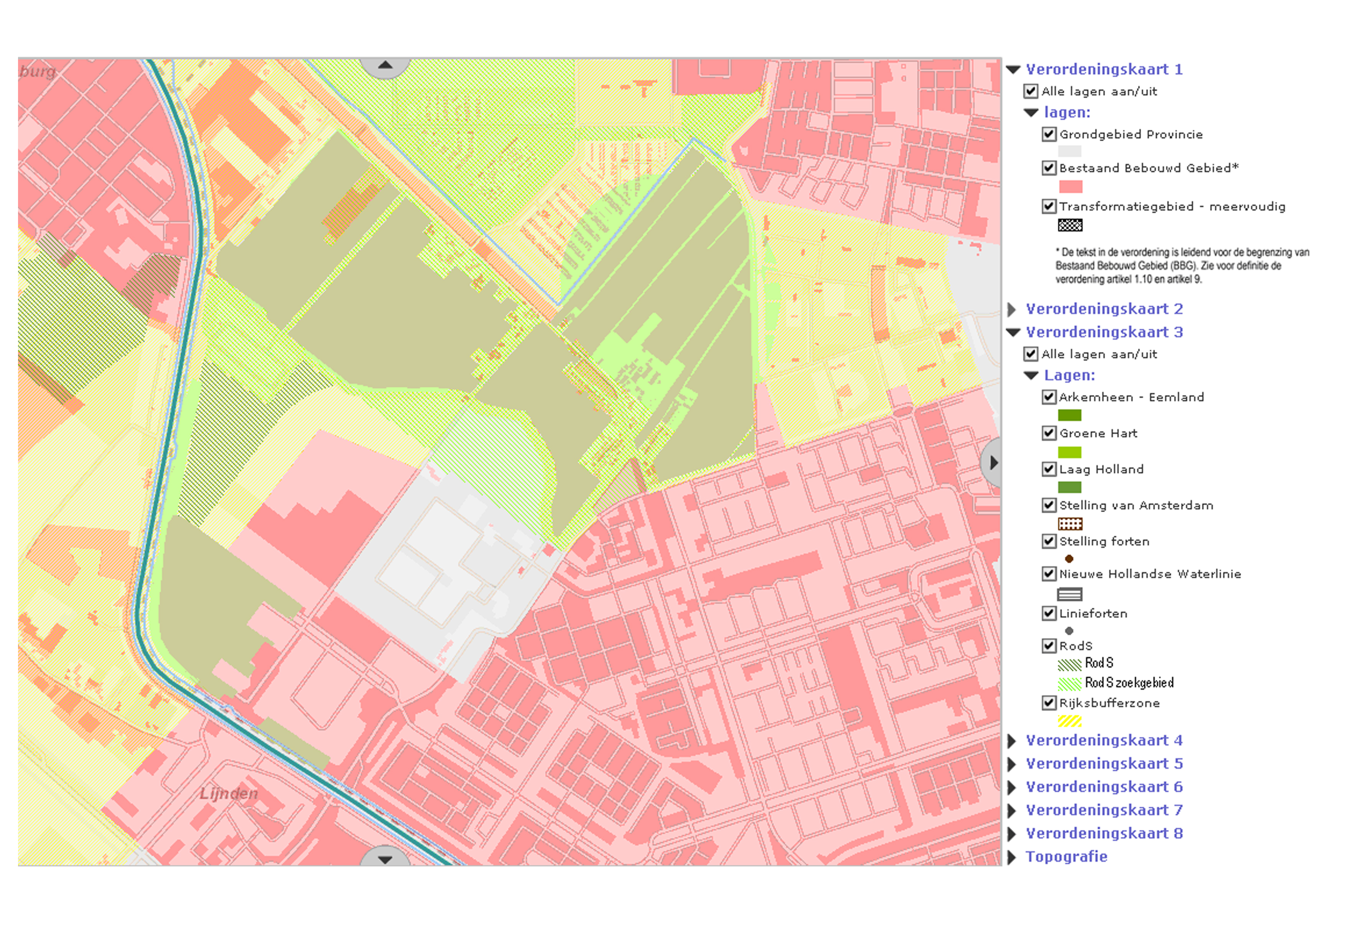1346x952 pixels.
Task: Turn off the Nieuwe Hollandse Waterlinie layer
Action: pyautogui.click(x=1049, y=574)
